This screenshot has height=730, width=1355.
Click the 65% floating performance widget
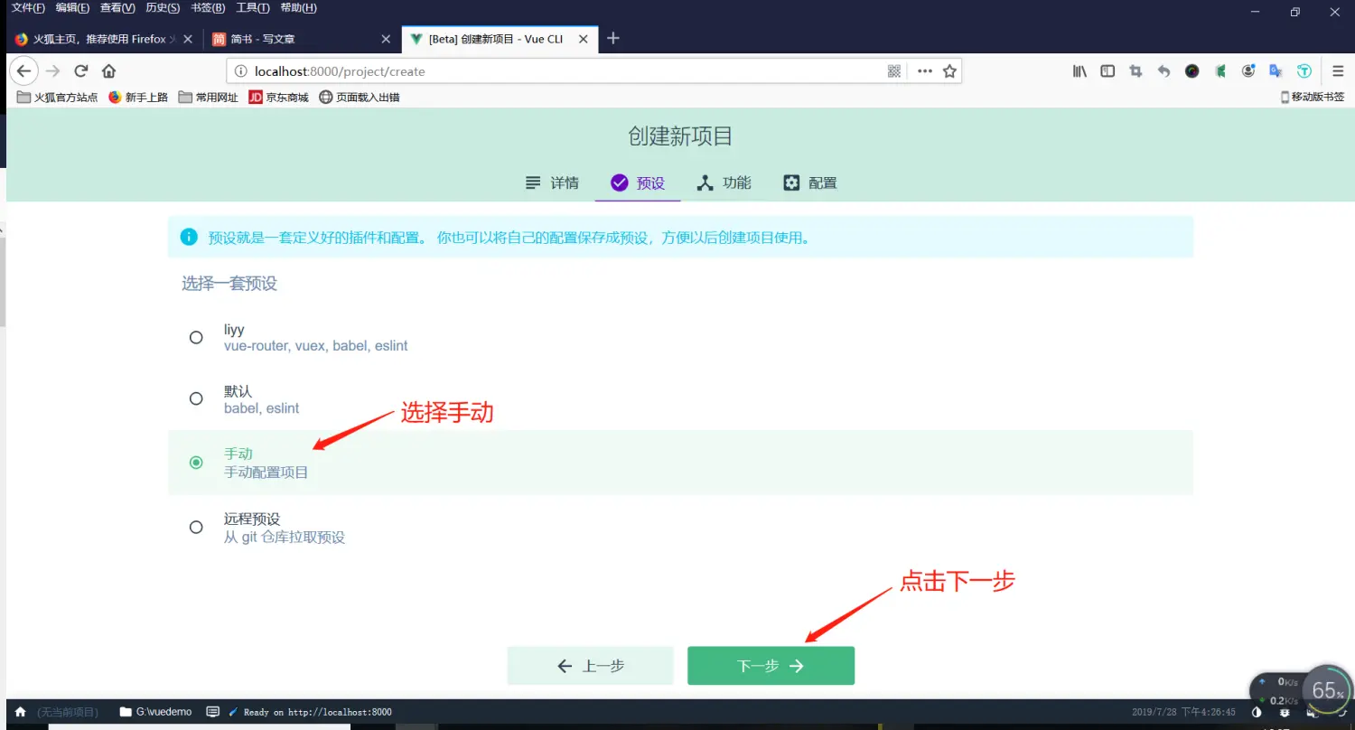(1326, 691)
